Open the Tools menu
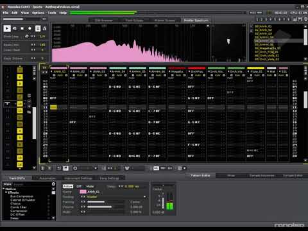This screenshot has height=231, width=308. [x=52, y=13]
